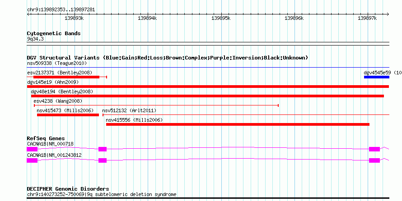Click the blue dgv4545e59 gain bar
The height and width of the screenshot is (201, 402).
[x=377, y=77]
